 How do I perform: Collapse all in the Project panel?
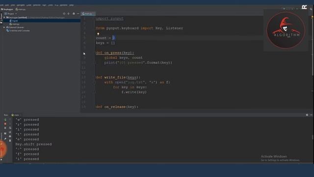(69, 14)
